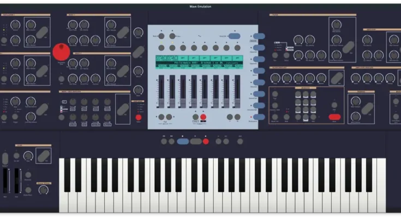
Task: Click the third display soft button
Action: [x=183, y=48]
